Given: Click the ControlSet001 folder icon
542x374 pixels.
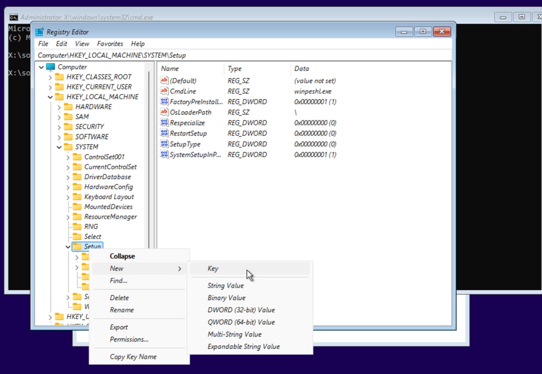Looking at the screenshot, I should point(77,157).
